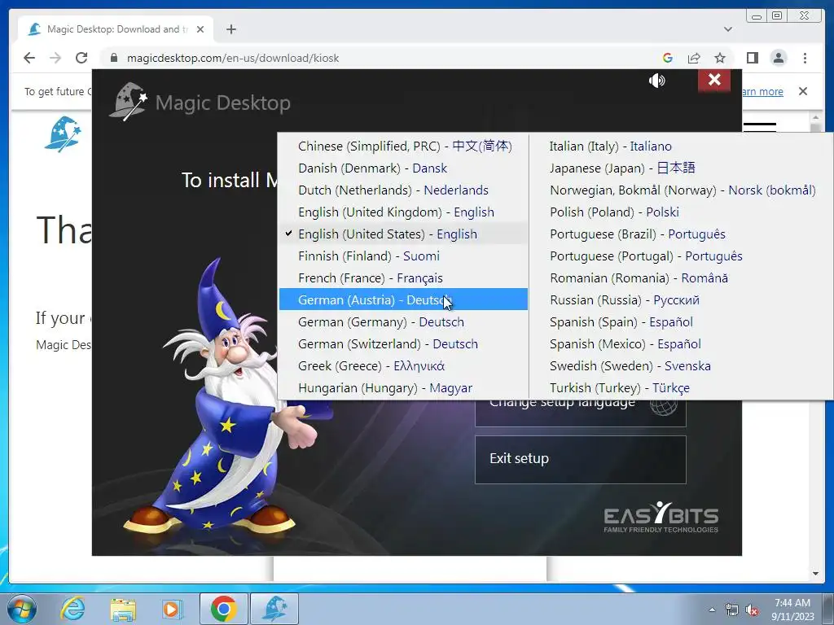Select Polish (Poland) - Polski

pos(682,212)
